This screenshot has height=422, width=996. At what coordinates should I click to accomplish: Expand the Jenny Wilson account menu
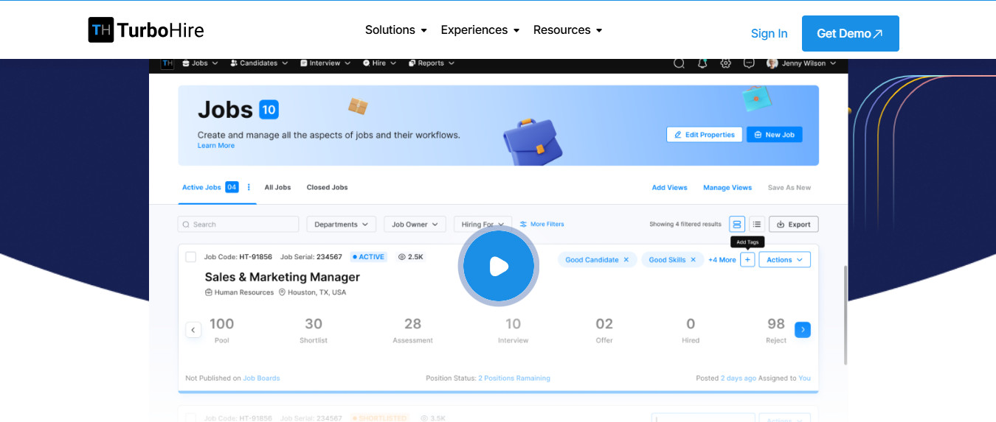pos(834,63)
